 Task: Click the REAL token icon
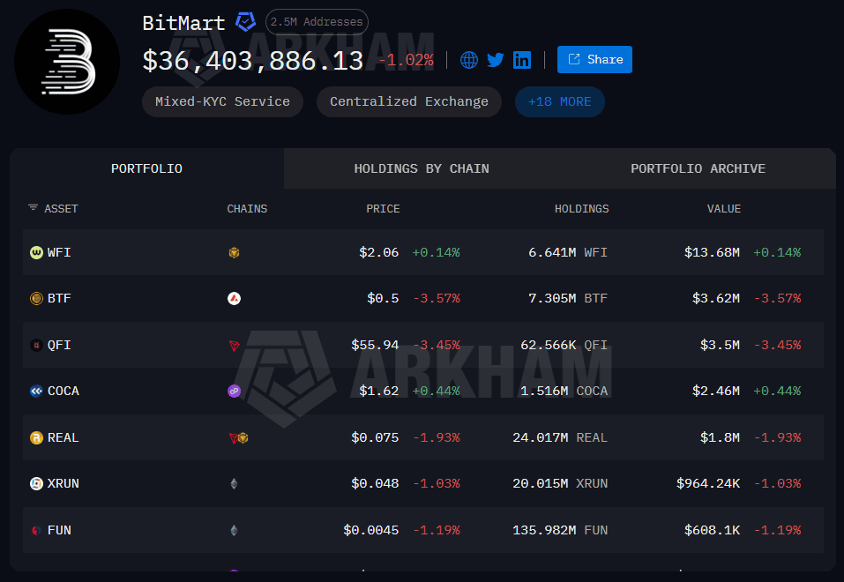click(36, 437)
